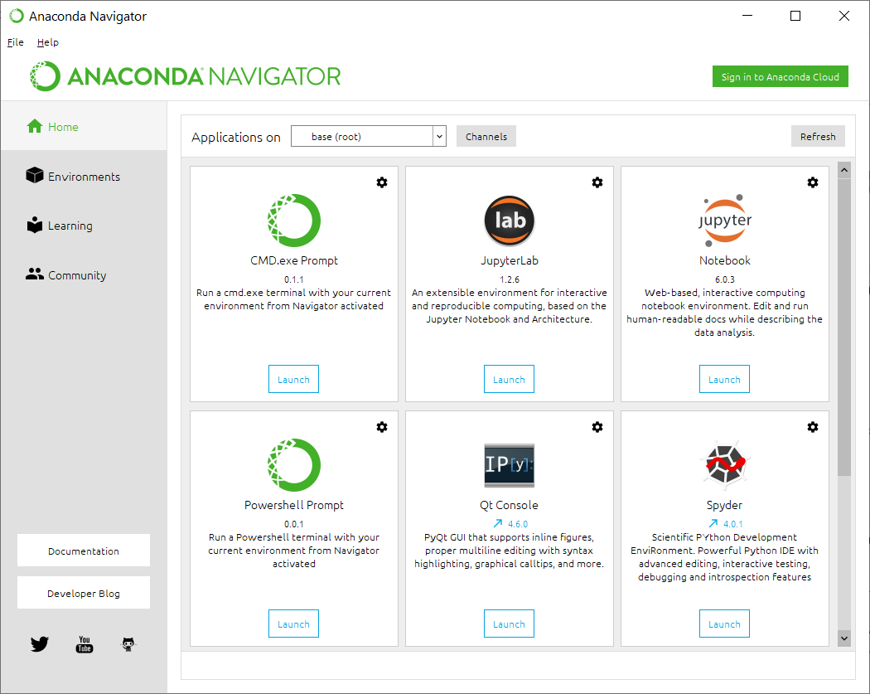Launch Qt Console
The image size is (870, 694).
click(x=509, y=624)
